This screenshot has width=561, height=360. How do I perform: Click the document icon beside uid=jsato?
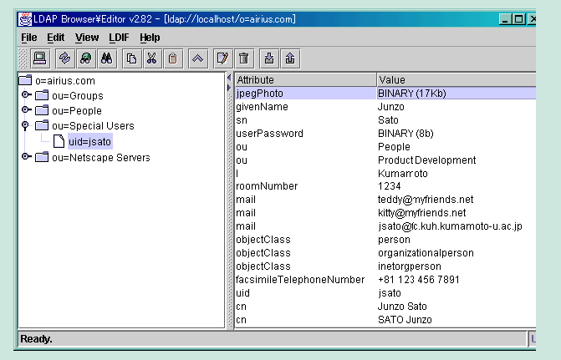(59, 141)
